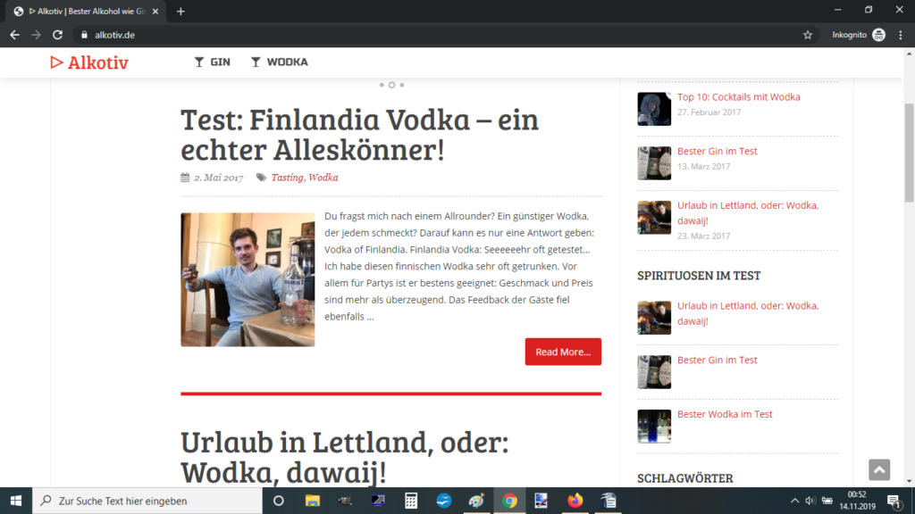Open Urlaub in Lettland under Spirituosen im Test

point(748,313)
